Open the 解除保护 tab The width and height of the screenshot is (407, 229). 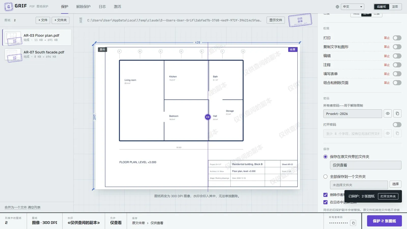83,7
